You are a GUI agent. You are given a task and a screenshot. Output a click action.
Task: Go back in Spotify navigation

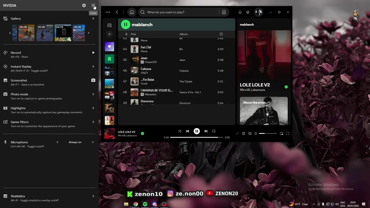pyautogui.click(x=117, y=12)
